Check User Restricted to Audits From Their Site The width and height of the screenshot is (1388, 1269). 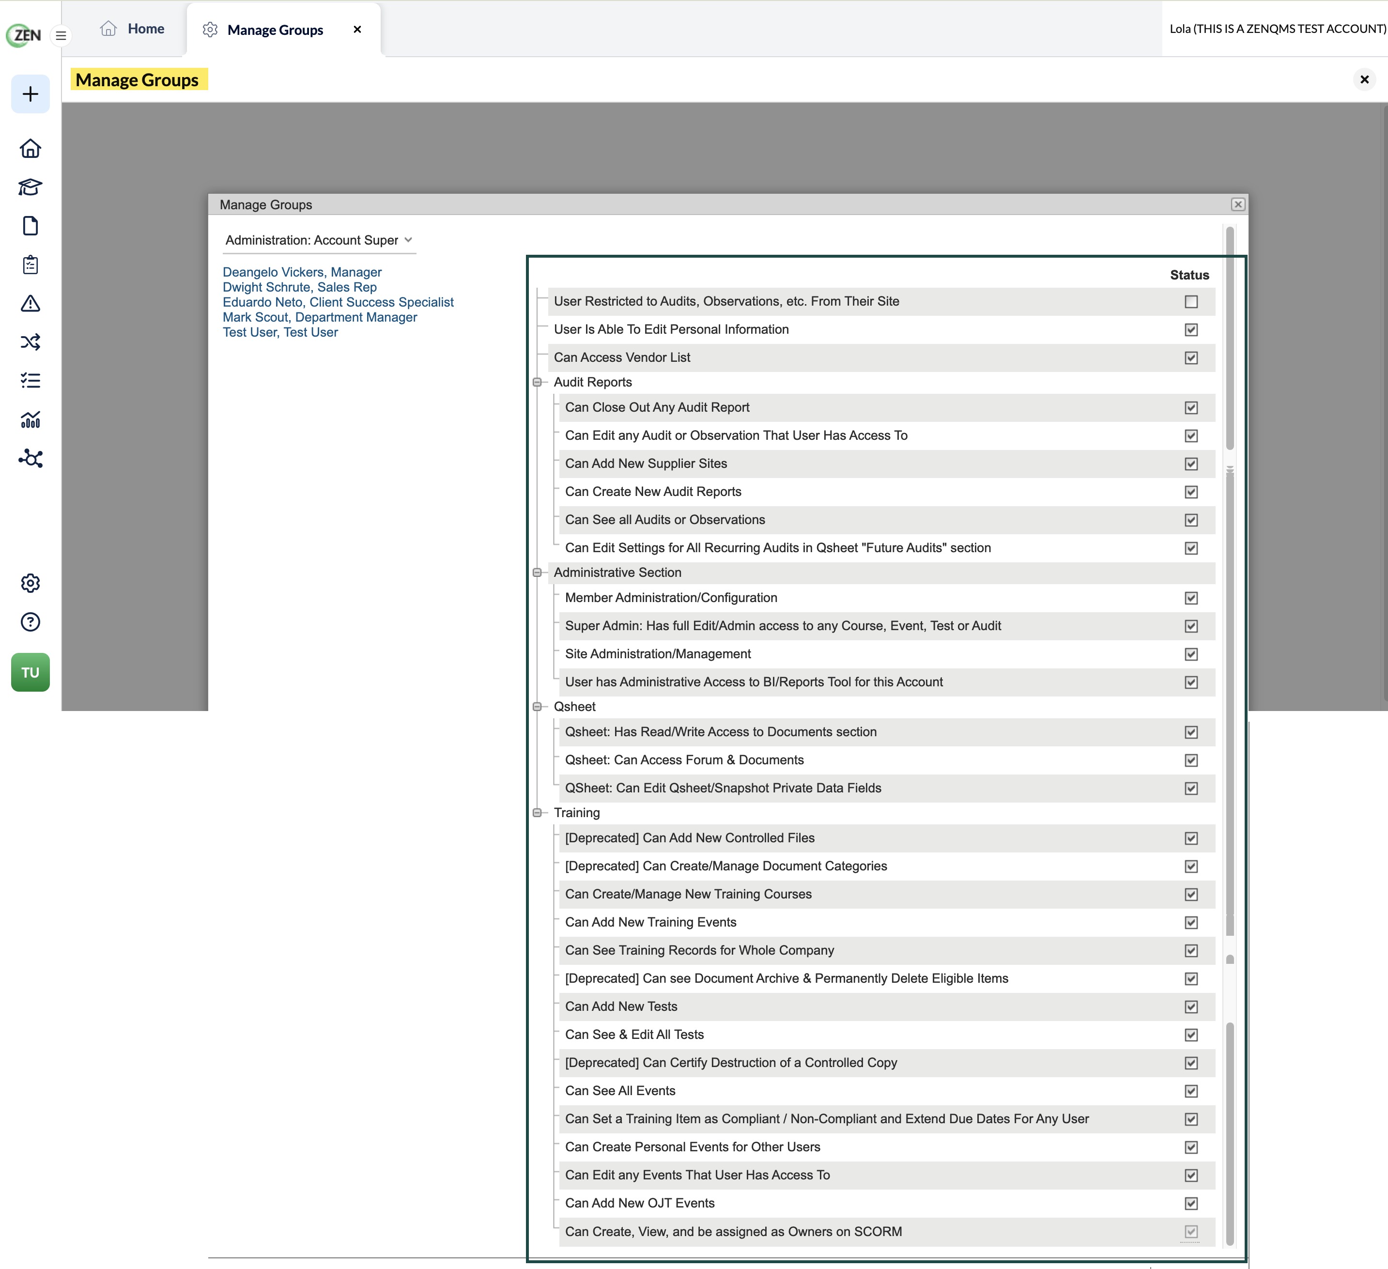(1191, 302)
